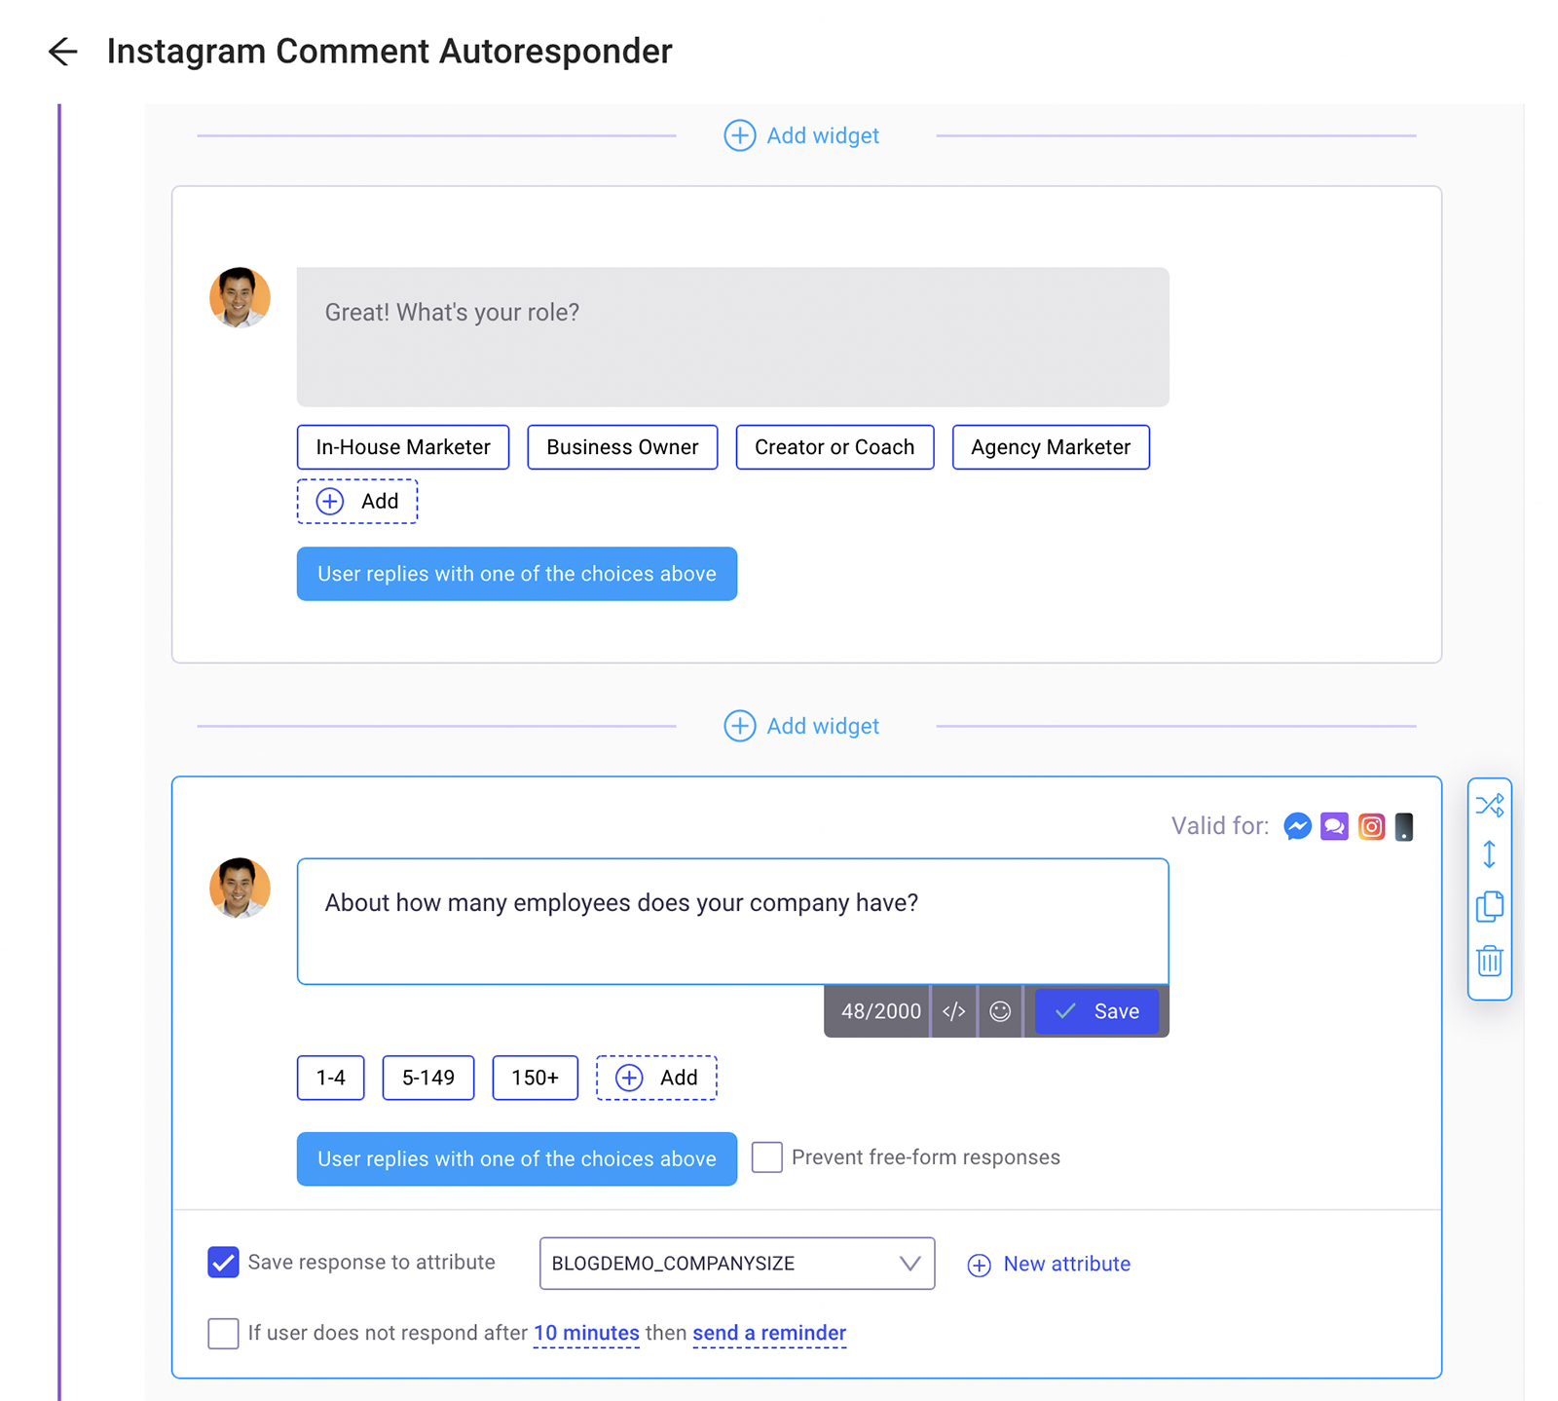Open the emoji picker icon
Screen dimensions: 1558x1401
click(x=1000, y=1011)
